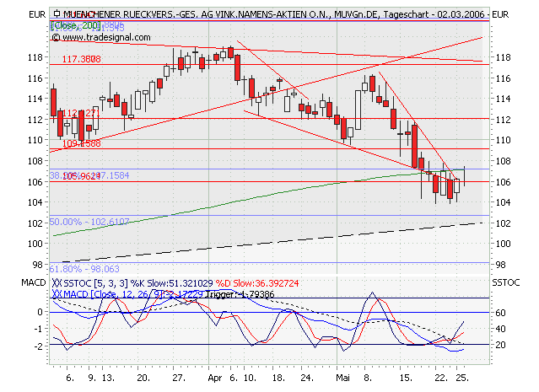Image resolution: width=539 pixels, height=392 pixels.
Task: Click the 8. date label on the time axis
Action: [x=368, y=378]
